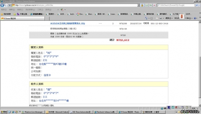Open the 檔案(F) menu

pyautogui.click(x=4, y=10)
